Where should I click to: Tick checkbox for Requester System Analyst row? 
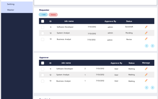(43, 33)
